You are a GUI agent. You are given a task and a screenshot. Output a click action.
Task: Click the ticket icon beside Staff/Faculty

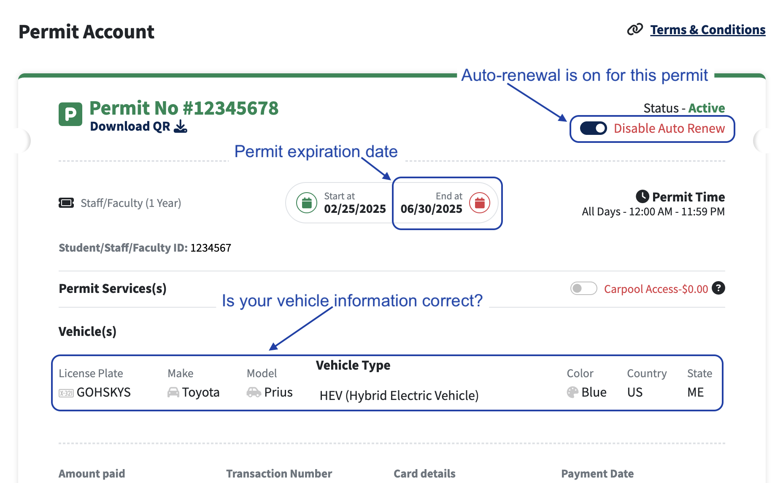pyautogui.click(x=66, y=203)
